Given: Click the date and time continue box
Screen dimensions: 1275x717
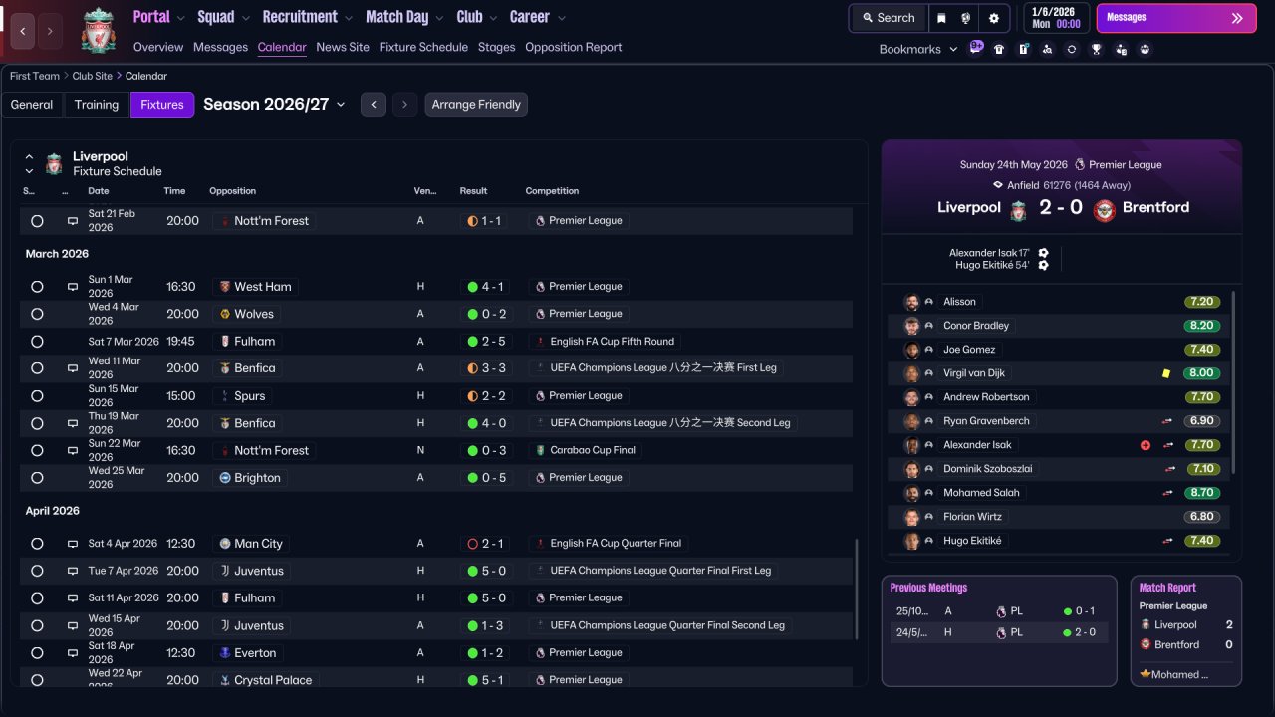Looking at the screenshot, I should (1055, 18).
